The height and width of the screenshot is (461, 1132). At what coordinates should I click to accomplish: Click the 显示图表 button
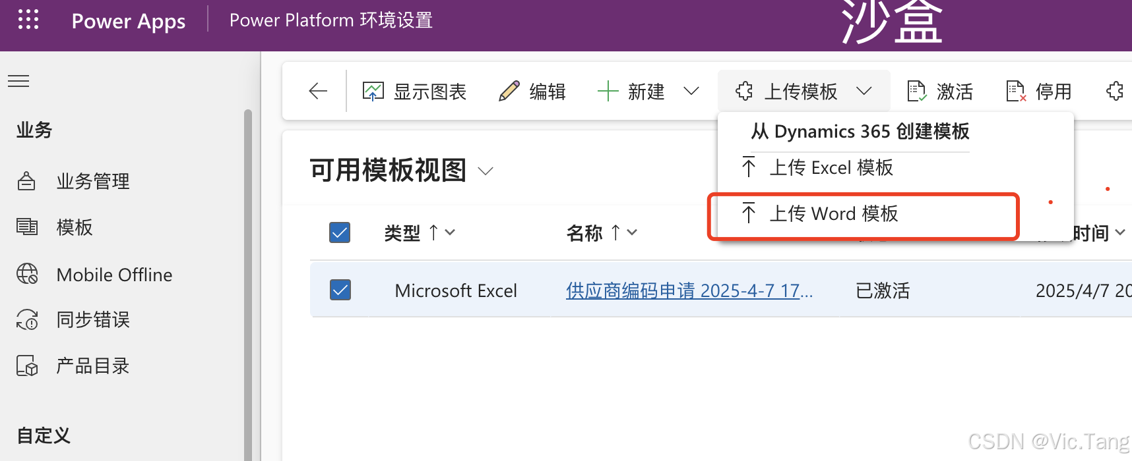coord(414,91)
